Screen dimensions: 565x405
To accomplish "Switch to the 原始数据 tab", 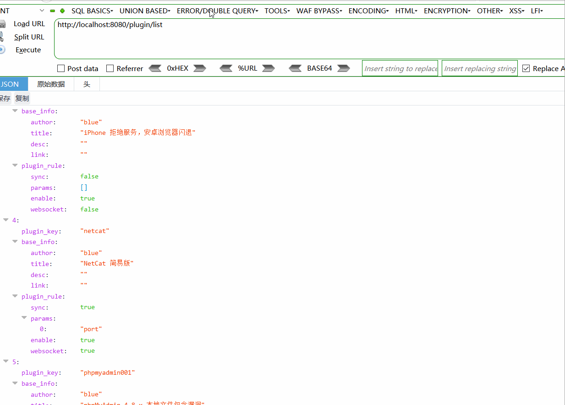I will click(51, 84).
